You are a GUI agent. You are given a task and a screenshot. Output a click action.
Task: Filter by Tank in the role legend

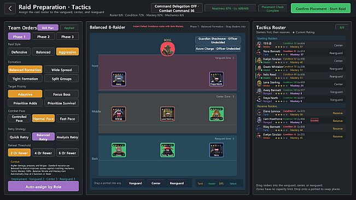200,184
